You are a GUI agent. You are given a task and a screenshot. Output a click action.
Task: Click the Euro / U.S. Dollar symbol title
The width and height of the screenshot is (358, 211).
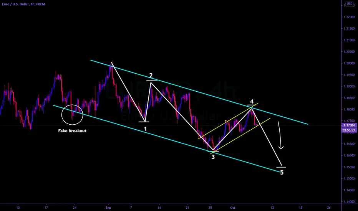pyautogui.click(x=23, y=4)
